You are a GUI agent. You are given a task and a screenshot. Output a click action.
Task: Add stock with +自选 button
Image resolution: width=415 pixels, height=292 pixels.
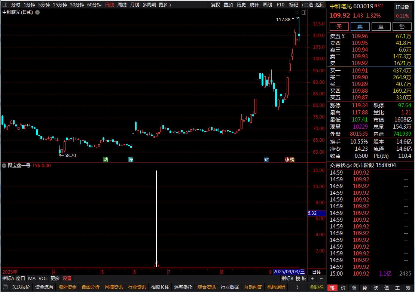coord(307,5)
